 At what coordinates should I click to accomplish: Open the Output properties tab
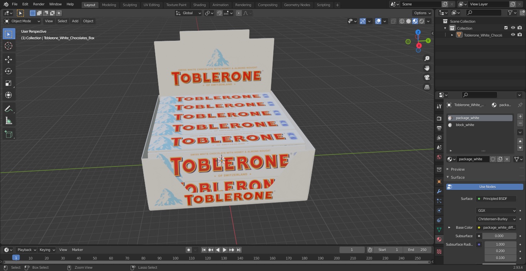[x=439, y=128]
